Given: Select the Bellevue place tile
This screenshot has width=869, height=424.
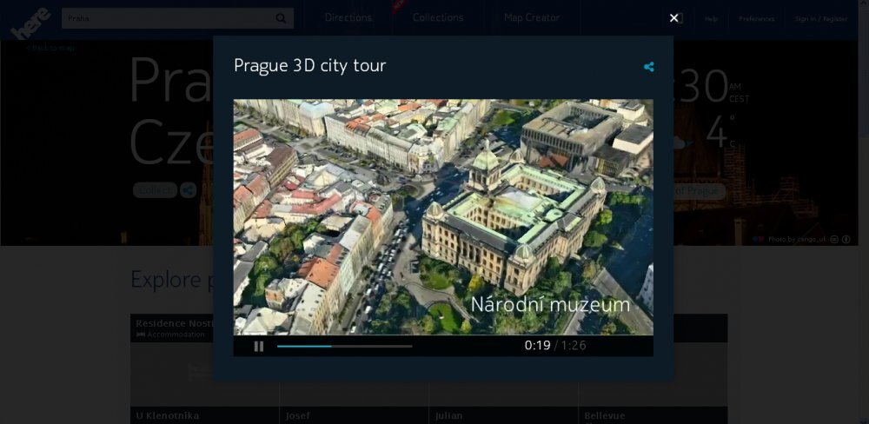Looking at the screenshot, I should (605, 415).
